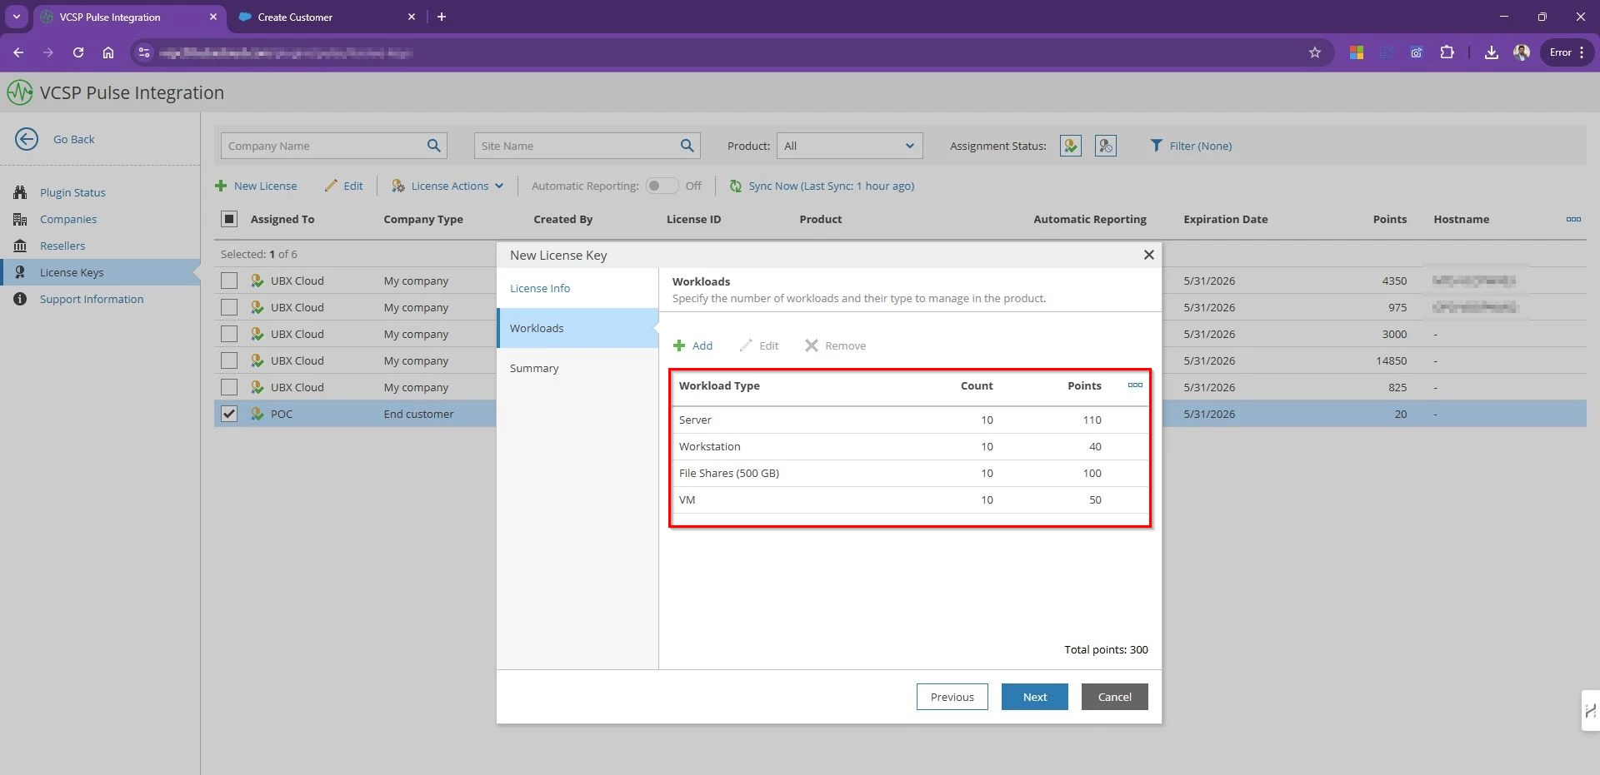1600x775 pixels.
Task: Open the Product dropdown
Action: click(x=849, y=146)
